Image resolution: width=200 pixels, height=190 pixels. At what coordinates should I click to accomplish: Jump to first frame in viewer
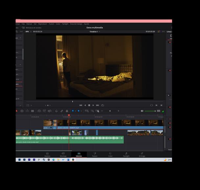(81, 105)
